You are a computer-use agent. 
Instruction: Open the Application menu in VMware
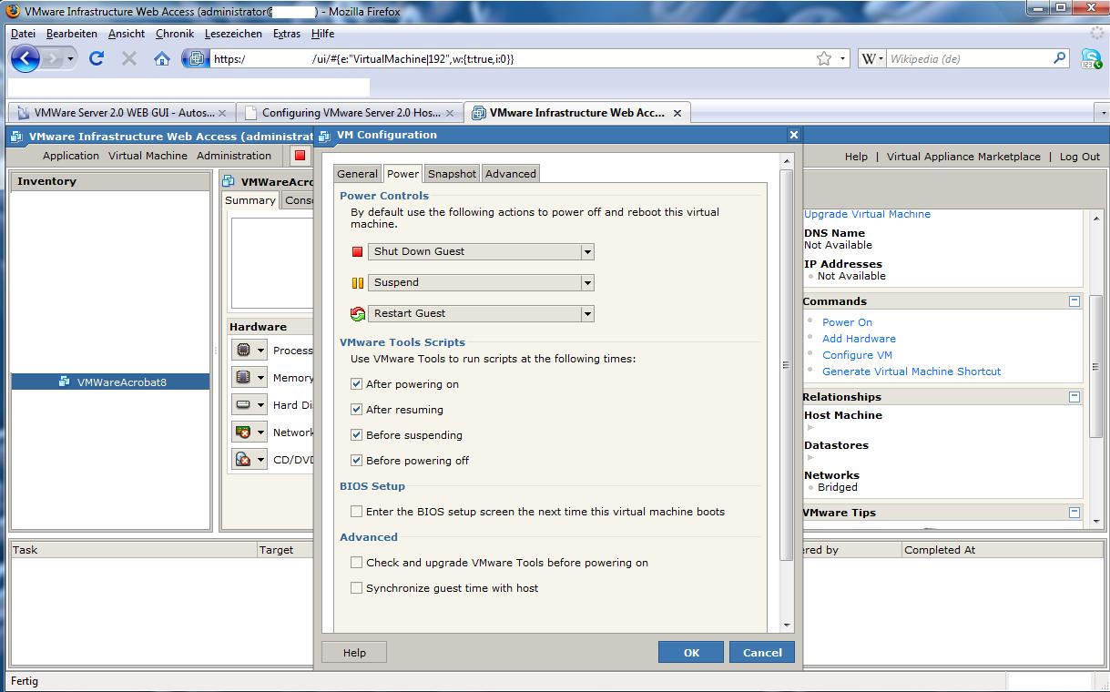[x=71, y=156]
